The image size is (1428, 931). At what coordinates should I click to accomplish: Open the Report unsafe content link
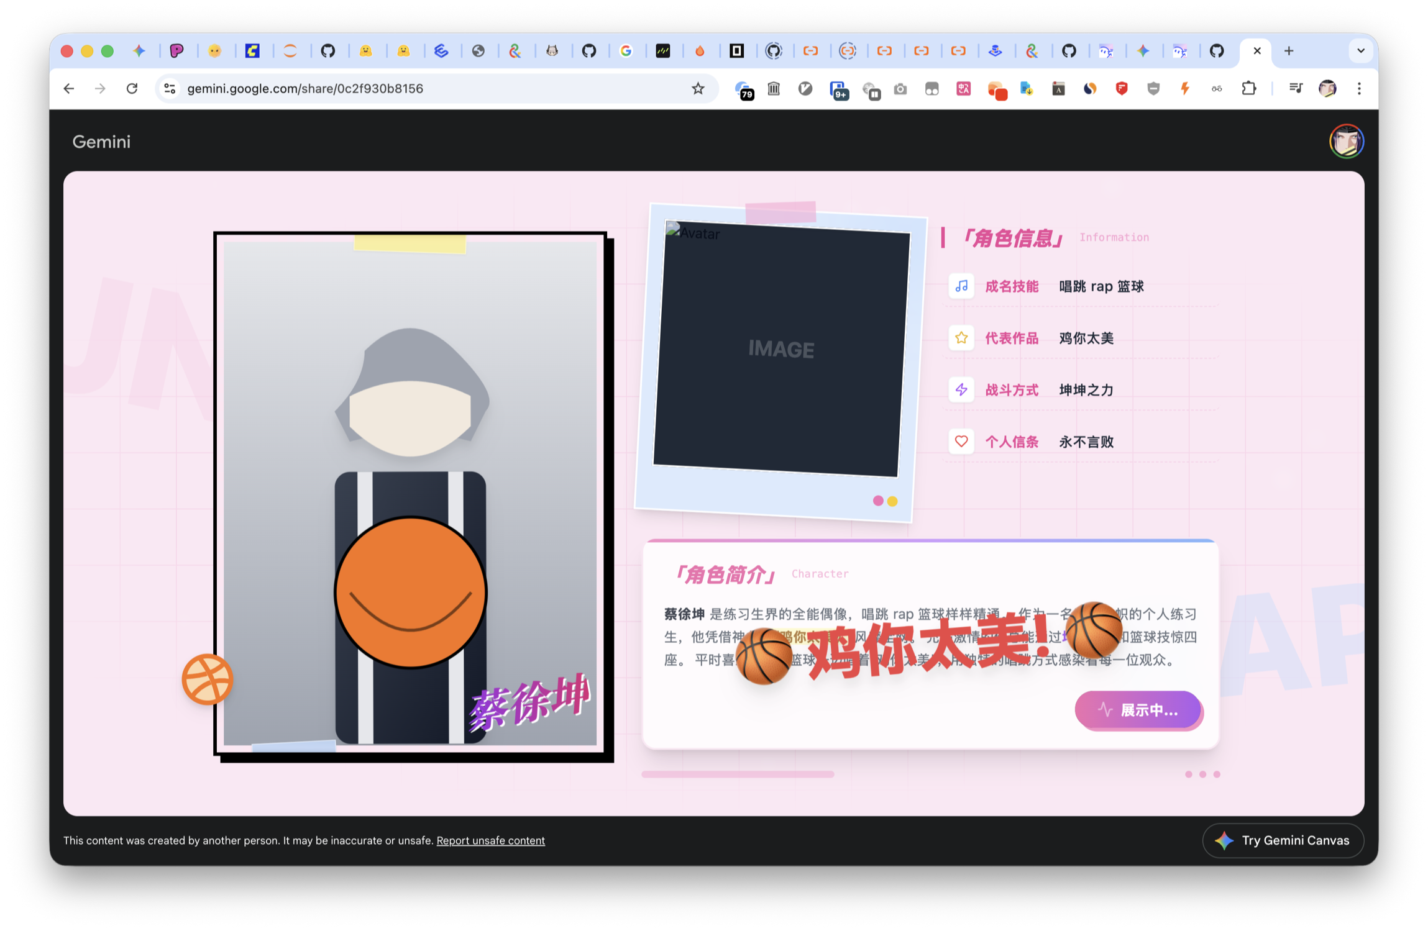(490, 840)
